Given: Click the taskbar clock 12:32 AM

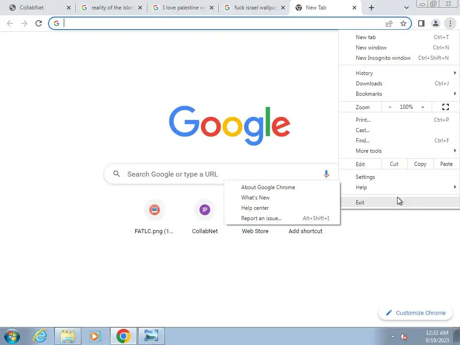Looking at the screenshot, I should (x=437, y=333).
